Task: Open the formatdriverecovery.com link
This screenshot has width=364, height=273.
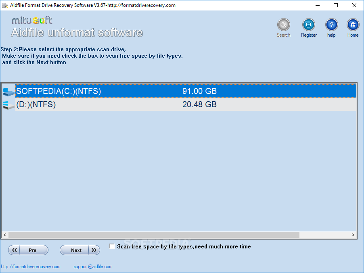Action: tap(31, 267)
